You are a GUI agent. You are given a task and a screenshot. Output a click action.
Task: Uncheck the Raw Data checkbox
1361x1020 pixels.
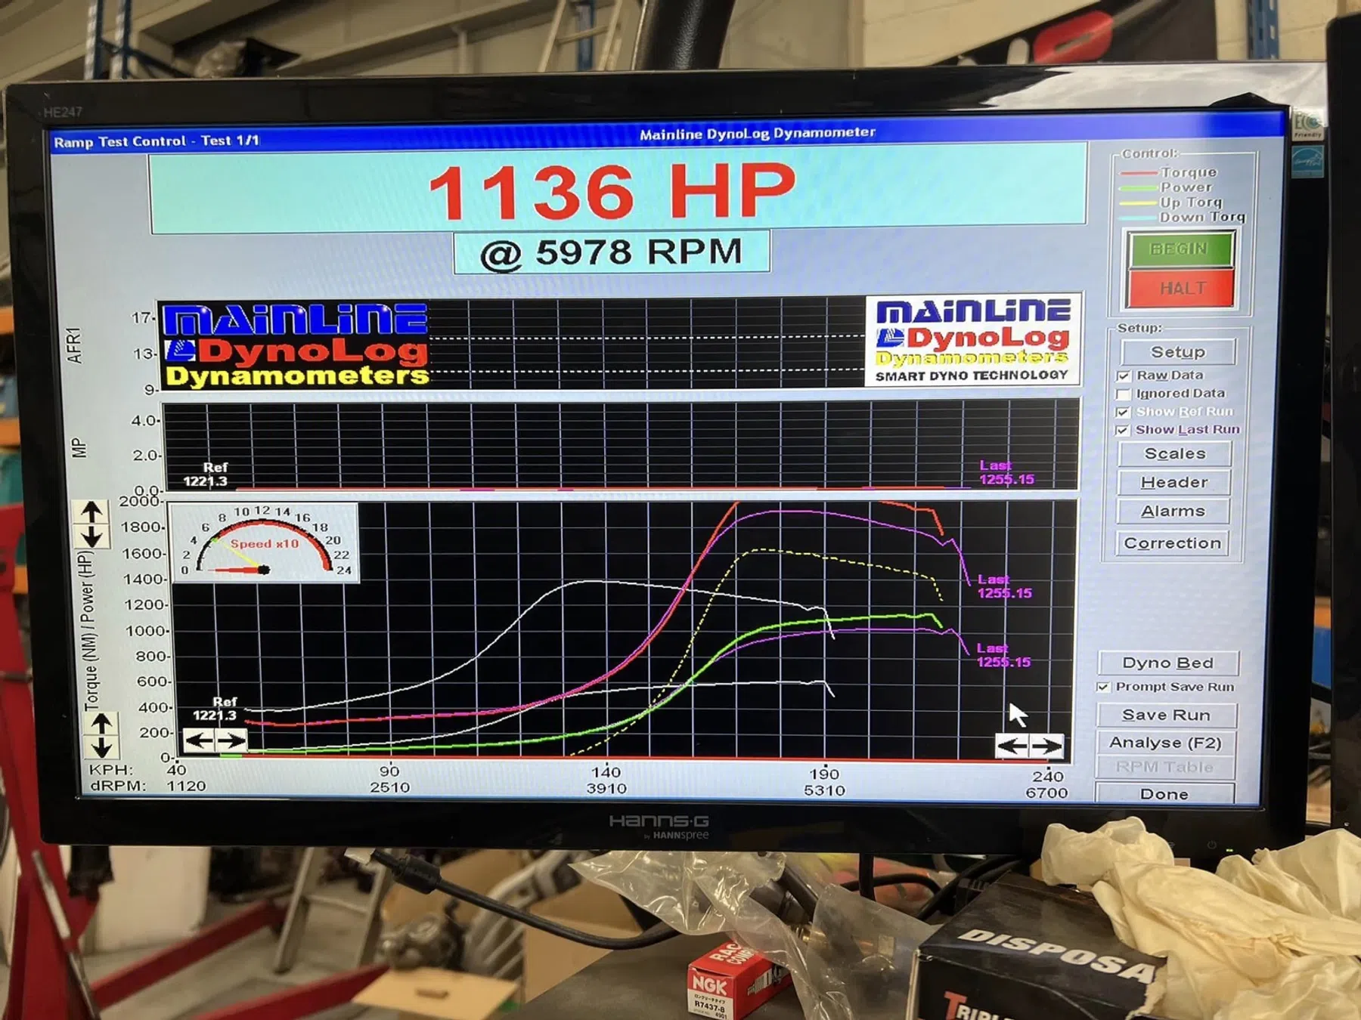1124,376
